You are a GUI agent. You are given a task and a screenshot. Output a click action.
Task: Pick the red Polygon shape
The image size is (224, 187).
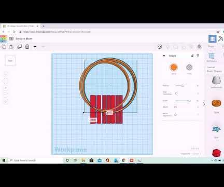(x=216, y=153)
